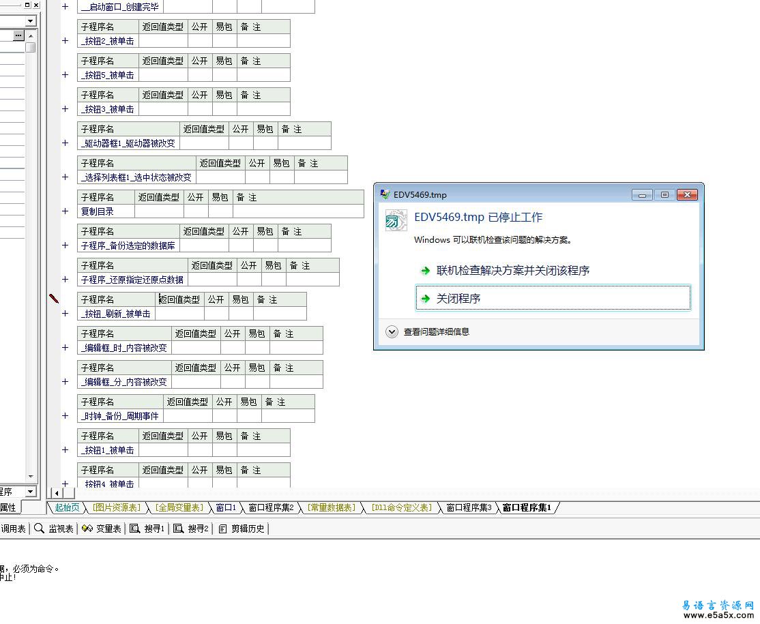Expand the 子程序_还原指定还原点数据 subroutine

point(65,280)
